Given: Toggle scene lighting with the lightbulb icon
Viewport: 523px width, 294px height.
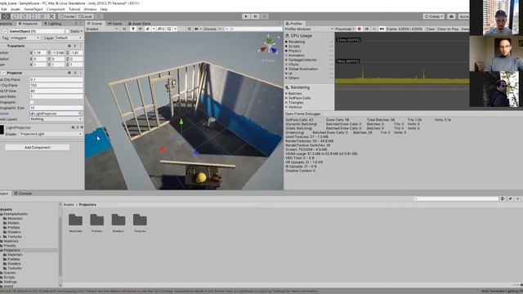Looking at the screenshot, I should 133,29.
